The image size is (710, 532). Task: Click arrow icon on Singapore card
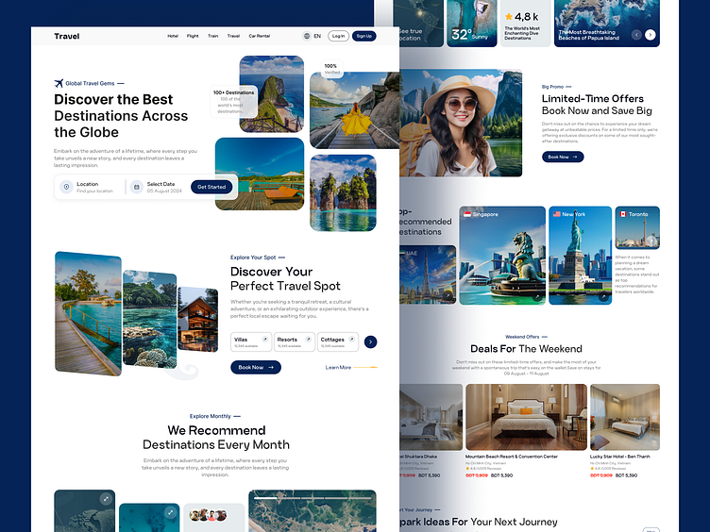tap(536, 297)
